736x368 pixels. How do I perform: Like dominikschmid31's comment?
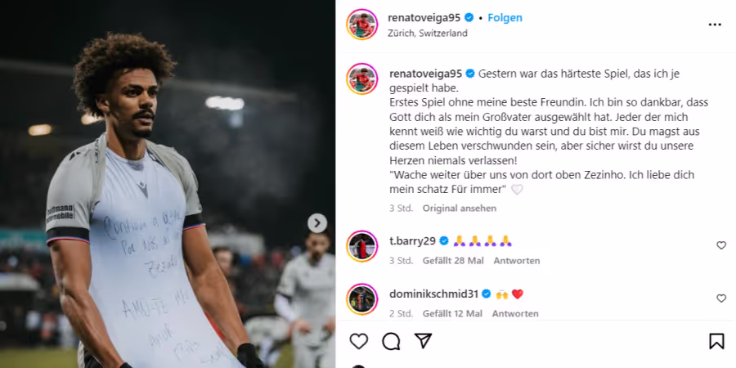click(x=721, y=298)
